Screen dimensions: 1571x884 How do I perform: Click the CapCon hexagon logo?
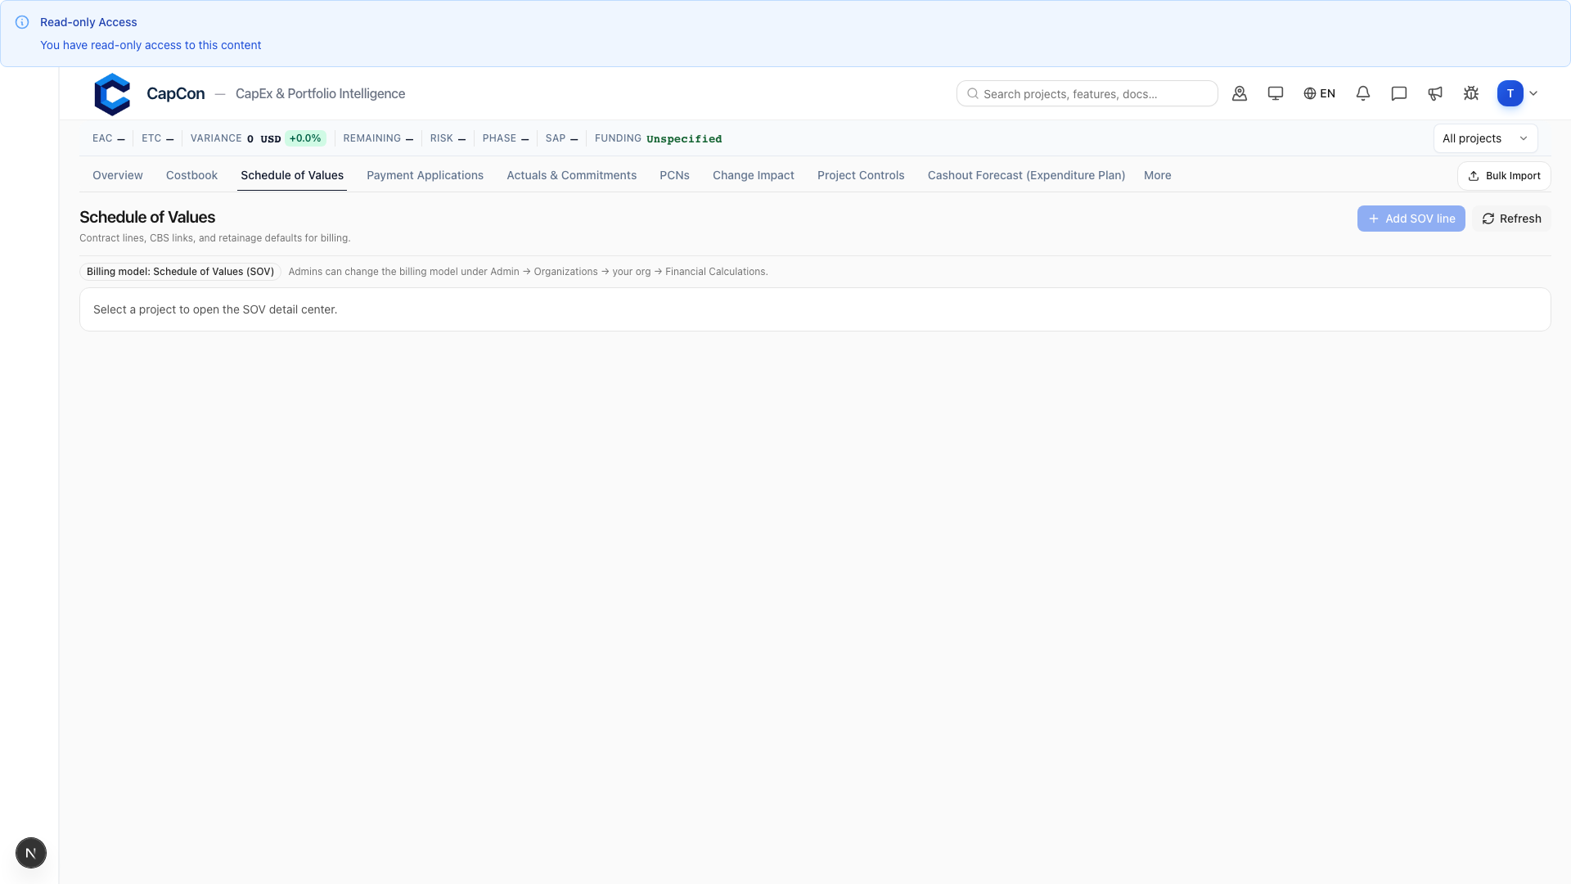tap(112, 94)
